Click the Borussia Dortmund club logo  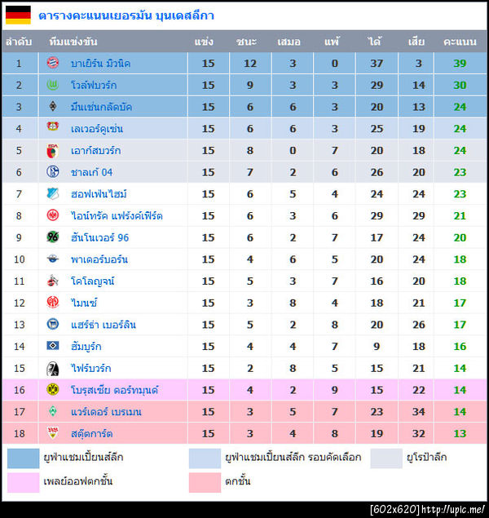tap(53, 390)
